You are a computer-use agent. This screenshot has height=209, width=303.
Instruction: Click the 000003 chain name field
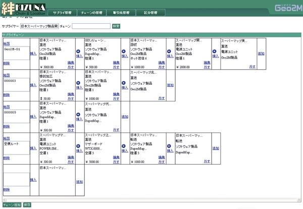[17, 85]
